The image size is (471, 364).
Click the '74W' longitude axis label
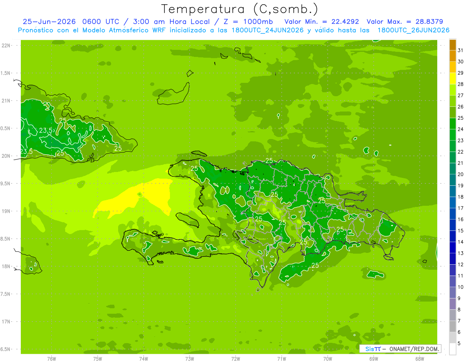tap(143, 359)
